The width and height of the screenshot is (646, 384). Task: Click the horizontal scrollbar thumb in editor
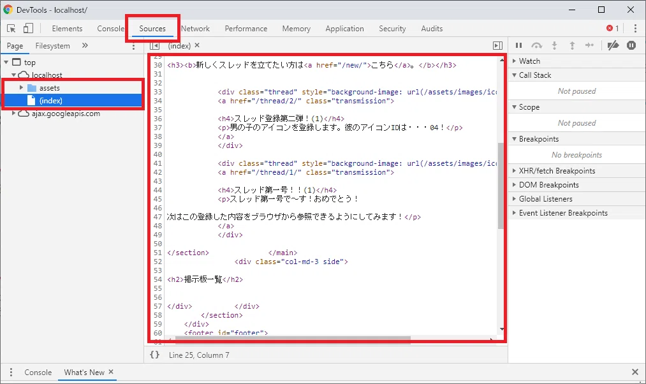coord(293,339)
